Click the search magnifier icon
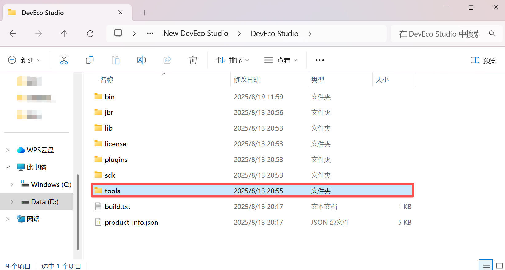The width and height of the screenshot is (505, 270). tap(492, 34)
